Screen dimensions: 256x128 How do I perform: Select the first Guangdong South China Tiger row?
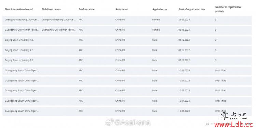(127, 71)
